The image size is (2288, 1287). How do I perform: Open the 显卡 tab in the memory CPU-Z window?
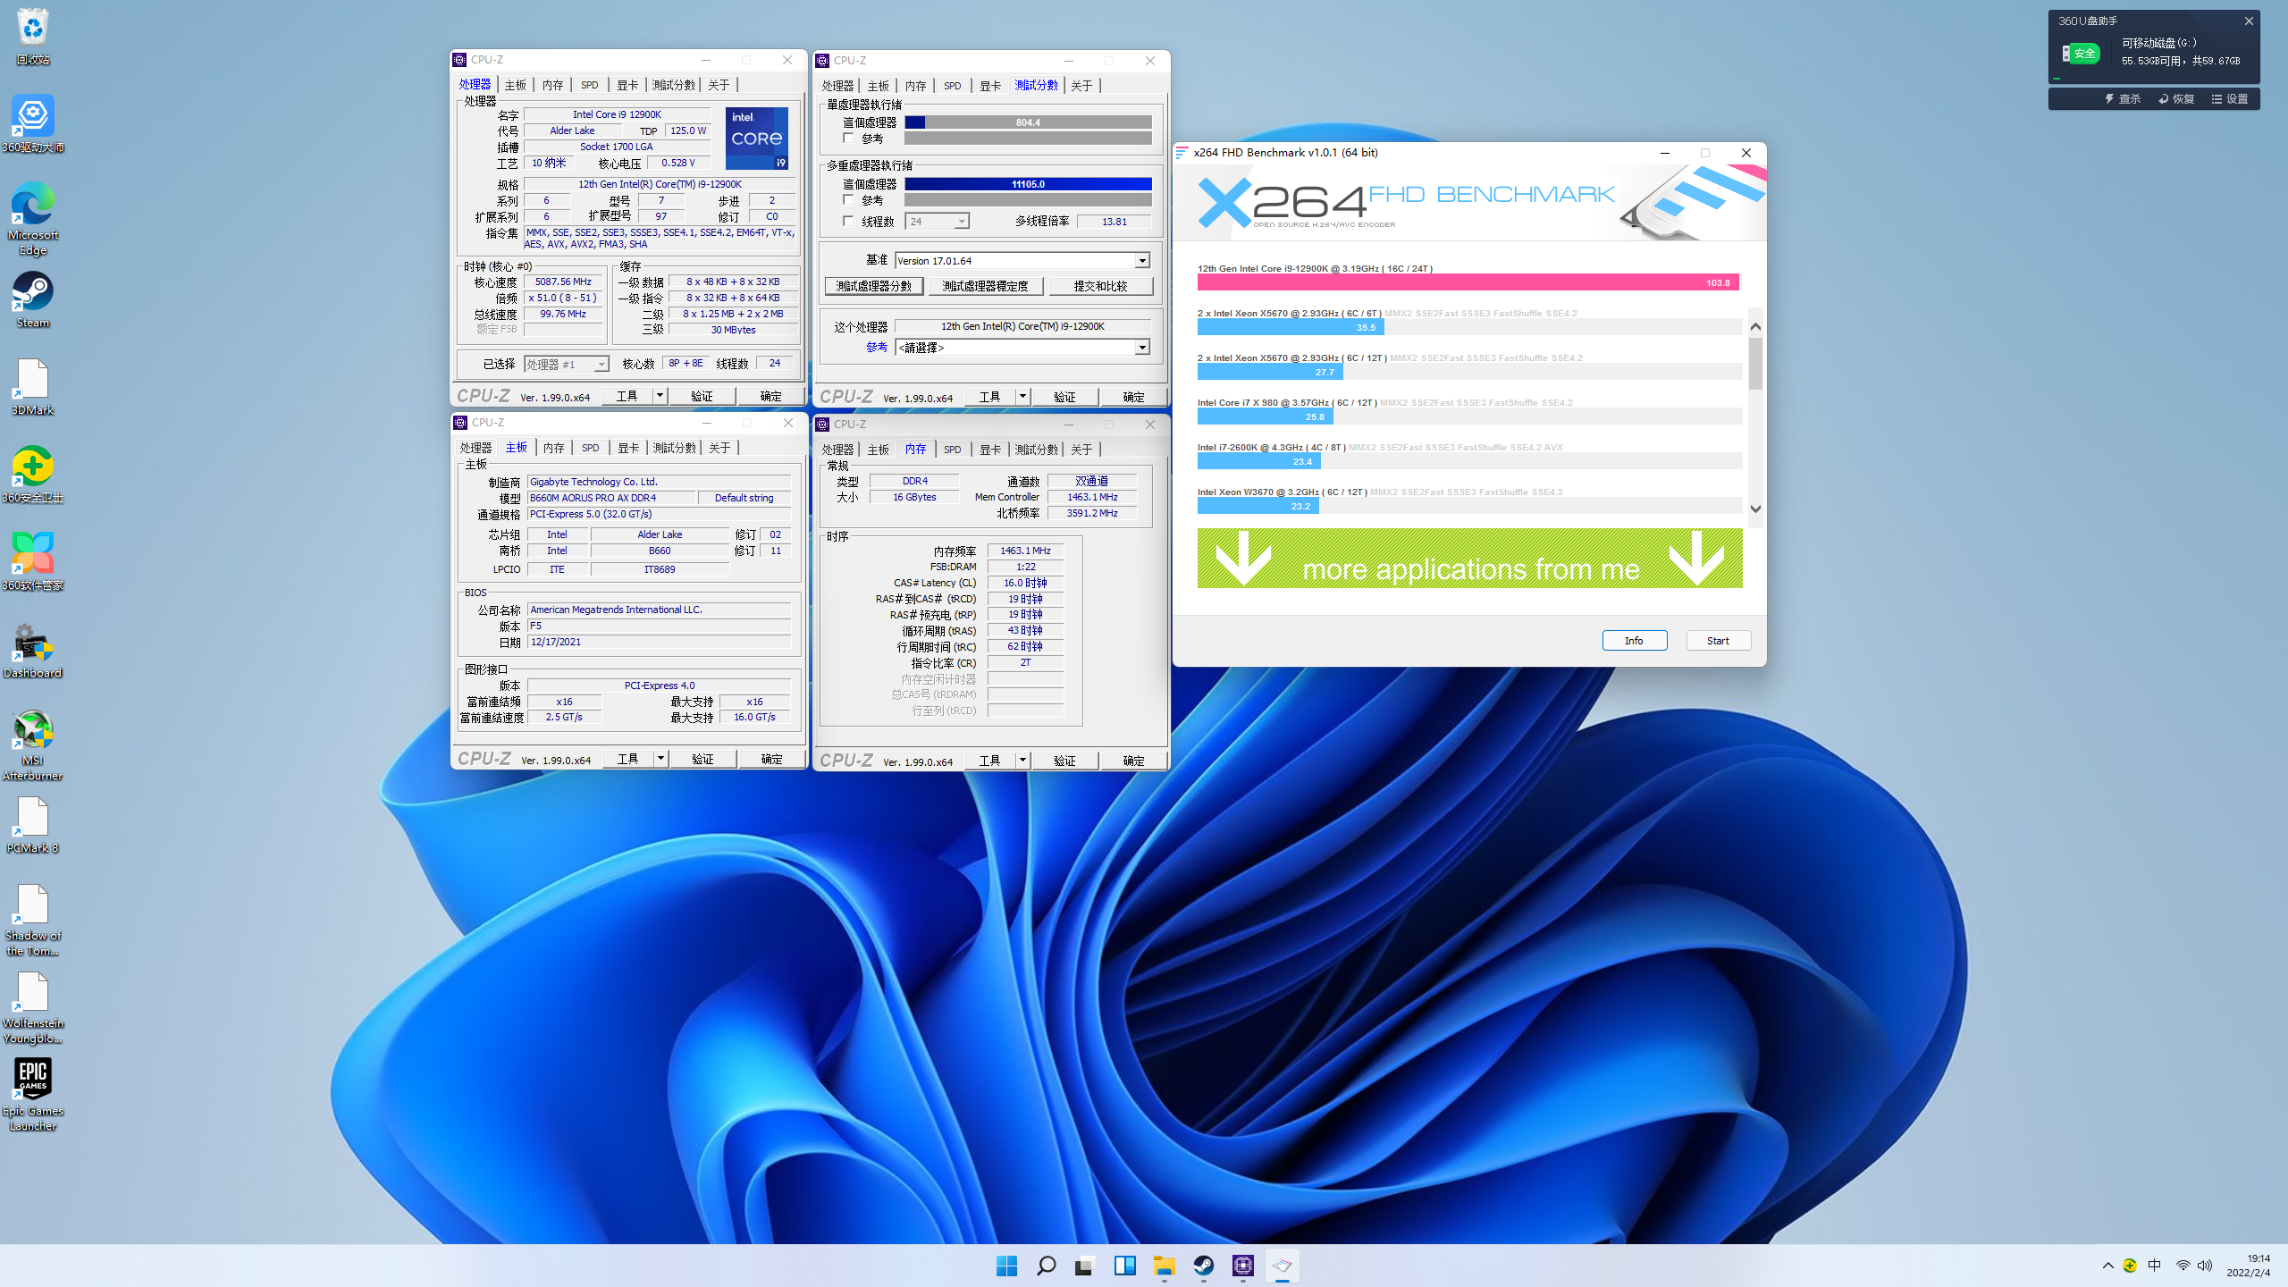pos(989,449)
